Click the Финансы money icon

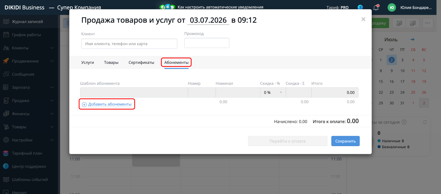coord(6,114)
